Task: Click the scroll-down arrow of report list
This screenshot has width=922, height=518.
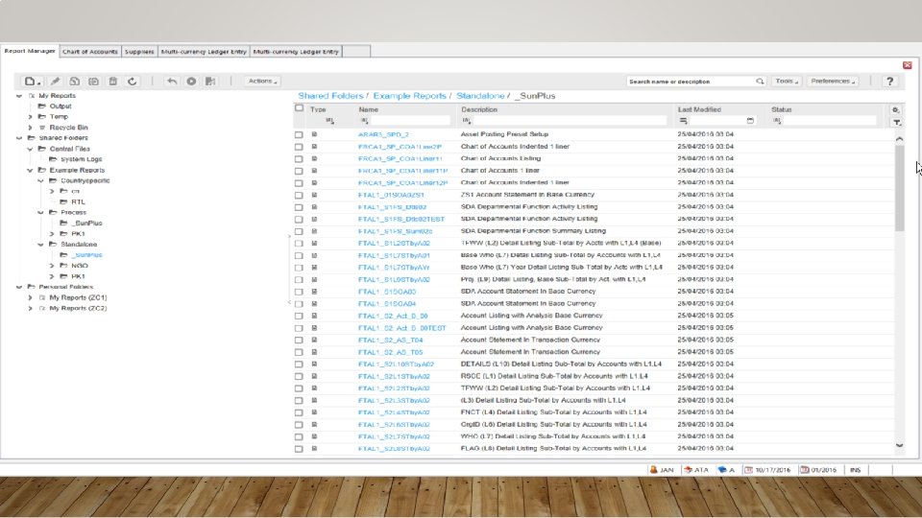Action: point(899,446)
